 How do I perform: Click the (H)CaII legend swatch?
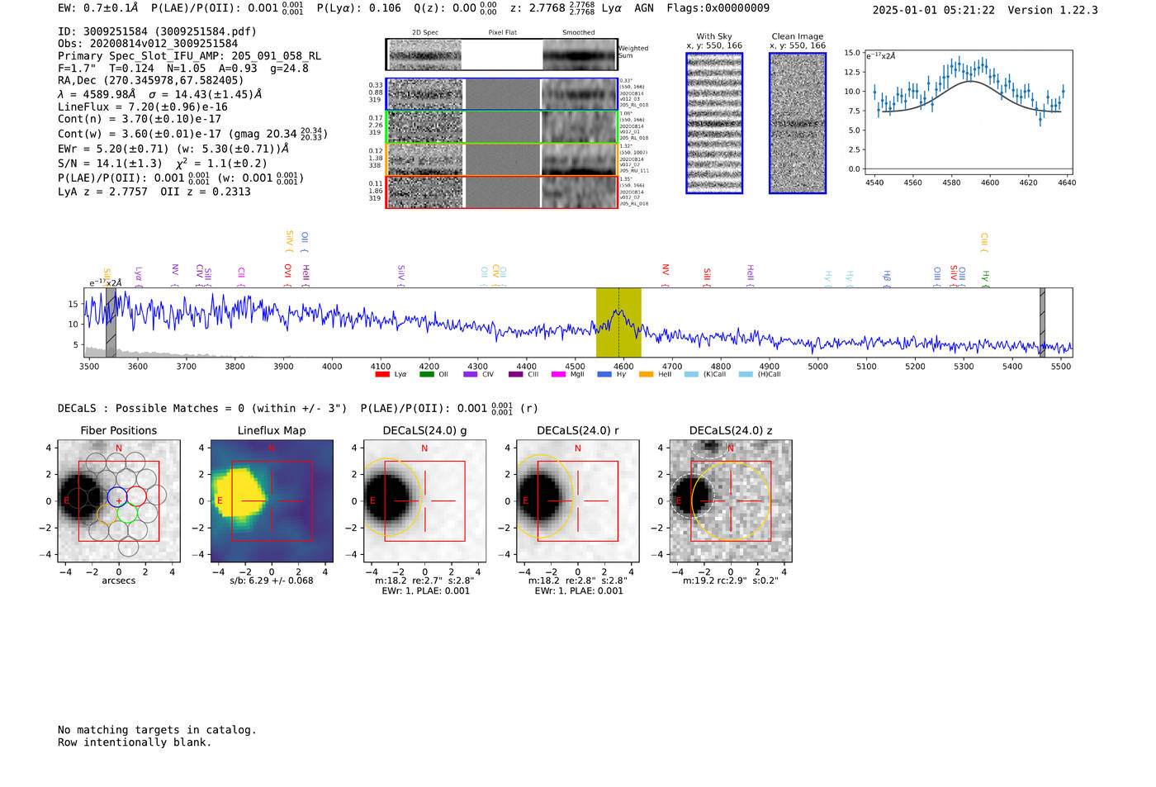pyautogui.click(x=746, y=374)
